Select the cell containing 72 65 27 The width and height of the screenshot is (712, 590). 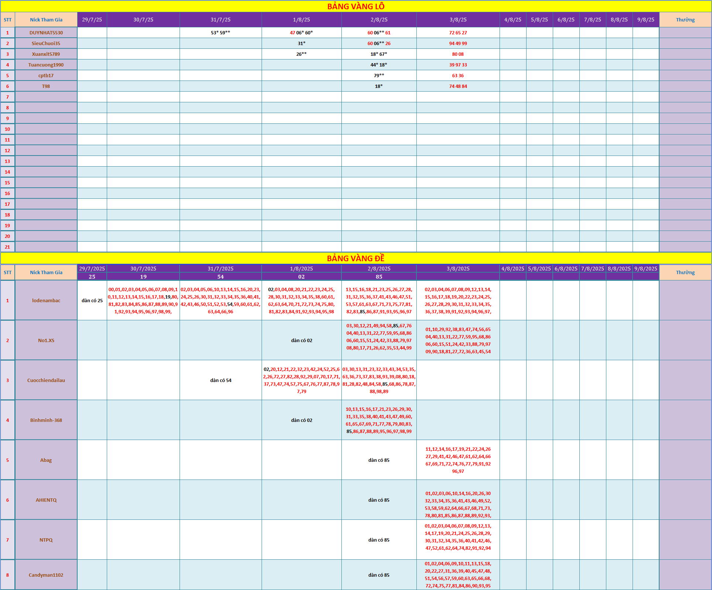tap(458, 33)
